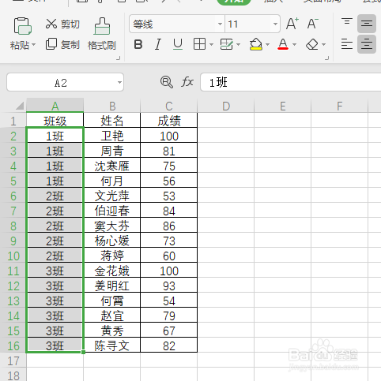
Task: Open the clipboard group dialog launcher
Action: click(x=119, y=58)
